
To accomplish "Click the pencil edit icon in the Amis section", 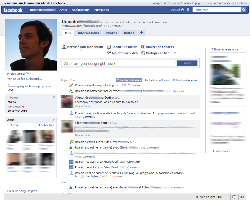I will coord(54,120).
